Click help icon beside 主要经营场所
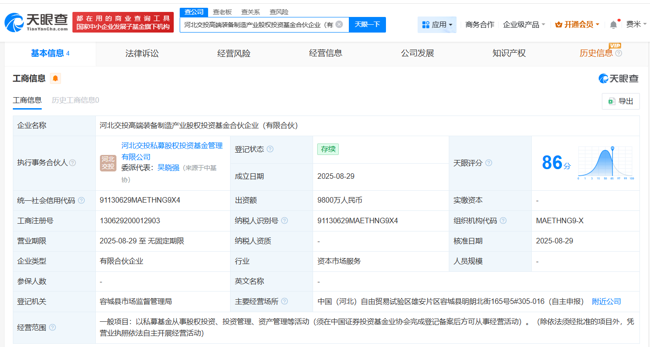 pyautogui.click(x=286, y=302)
